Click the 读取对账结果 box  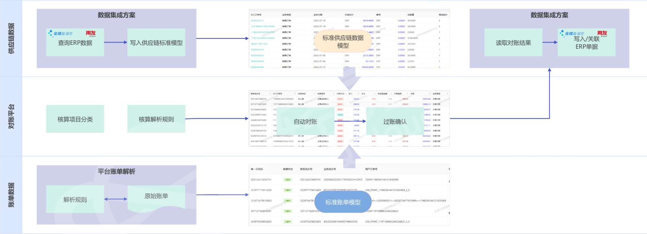click(513, 43)
